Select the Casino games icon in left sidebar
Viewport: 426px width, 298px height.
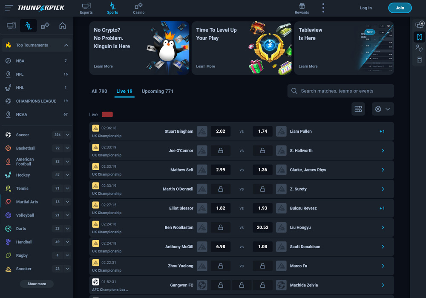click(x=45, y=26)
